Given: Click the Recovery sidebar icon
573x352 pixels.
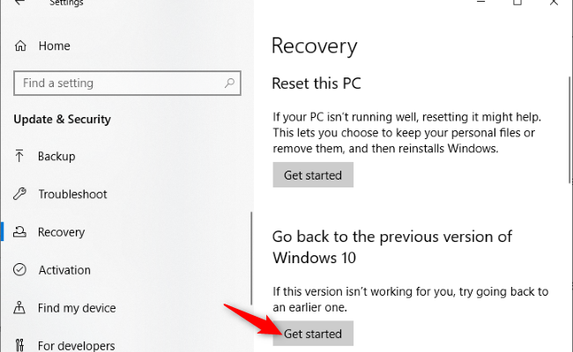Looking at the screenshot, I should tap(20, 232).
